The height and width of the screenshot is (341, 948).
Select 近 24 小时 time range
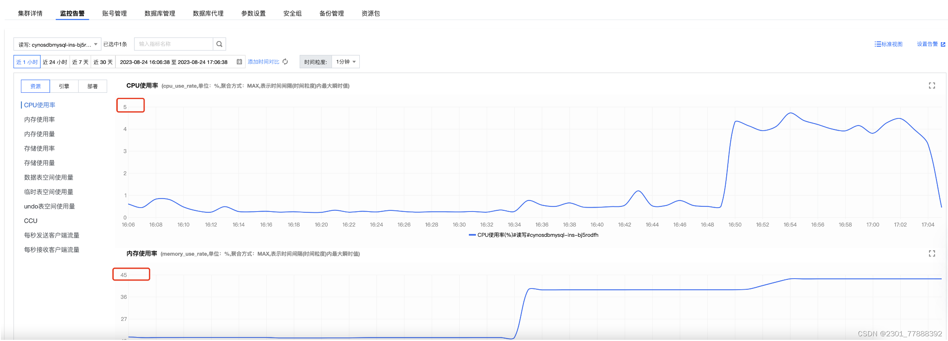(55, 62)
